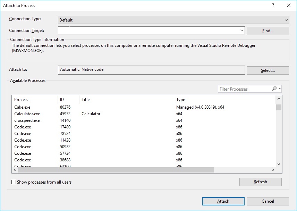Select the Calculator.exe process row
The width and height of the screenshot is (297, 211).
tap(27, 114)
